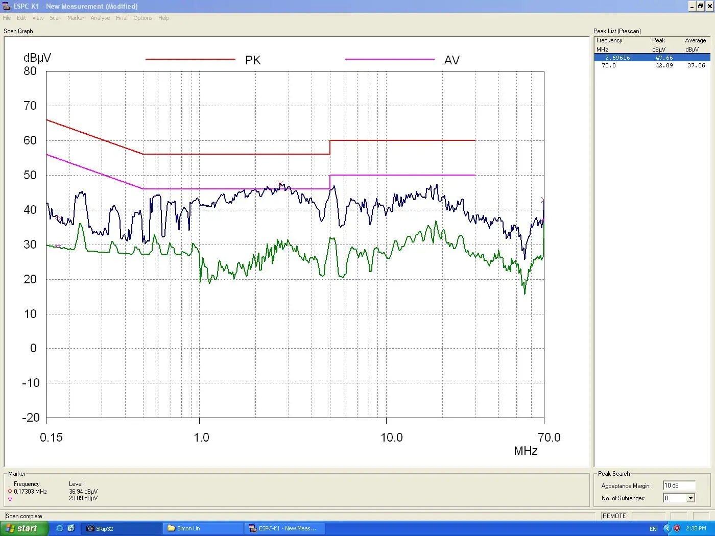Open the File menu
This screenshot has height=536, width=715.
(x=7, y=18)
